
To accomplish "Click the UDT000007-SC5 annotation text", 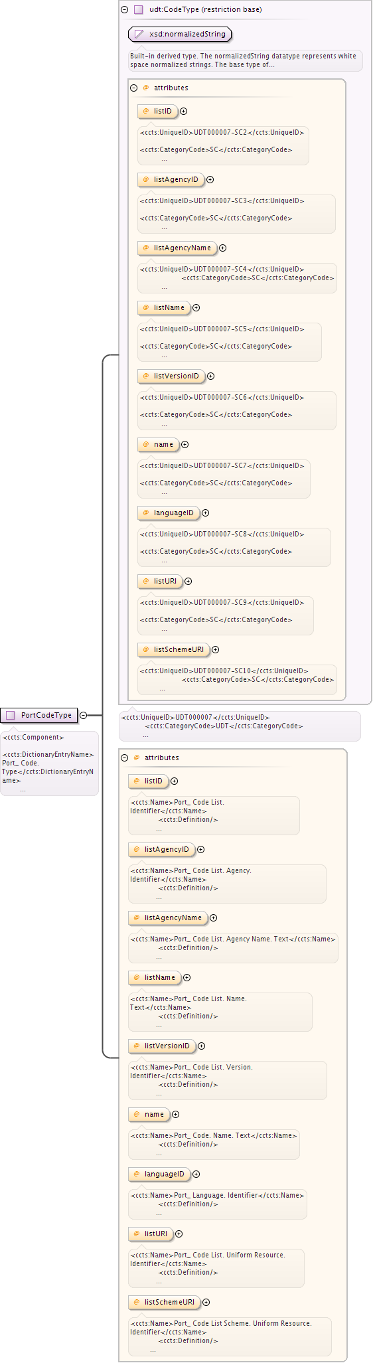I will pos(222,329).
